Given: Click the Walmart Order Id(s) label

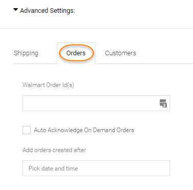Looking at the screenshot, I should click(x=48, y=85).
